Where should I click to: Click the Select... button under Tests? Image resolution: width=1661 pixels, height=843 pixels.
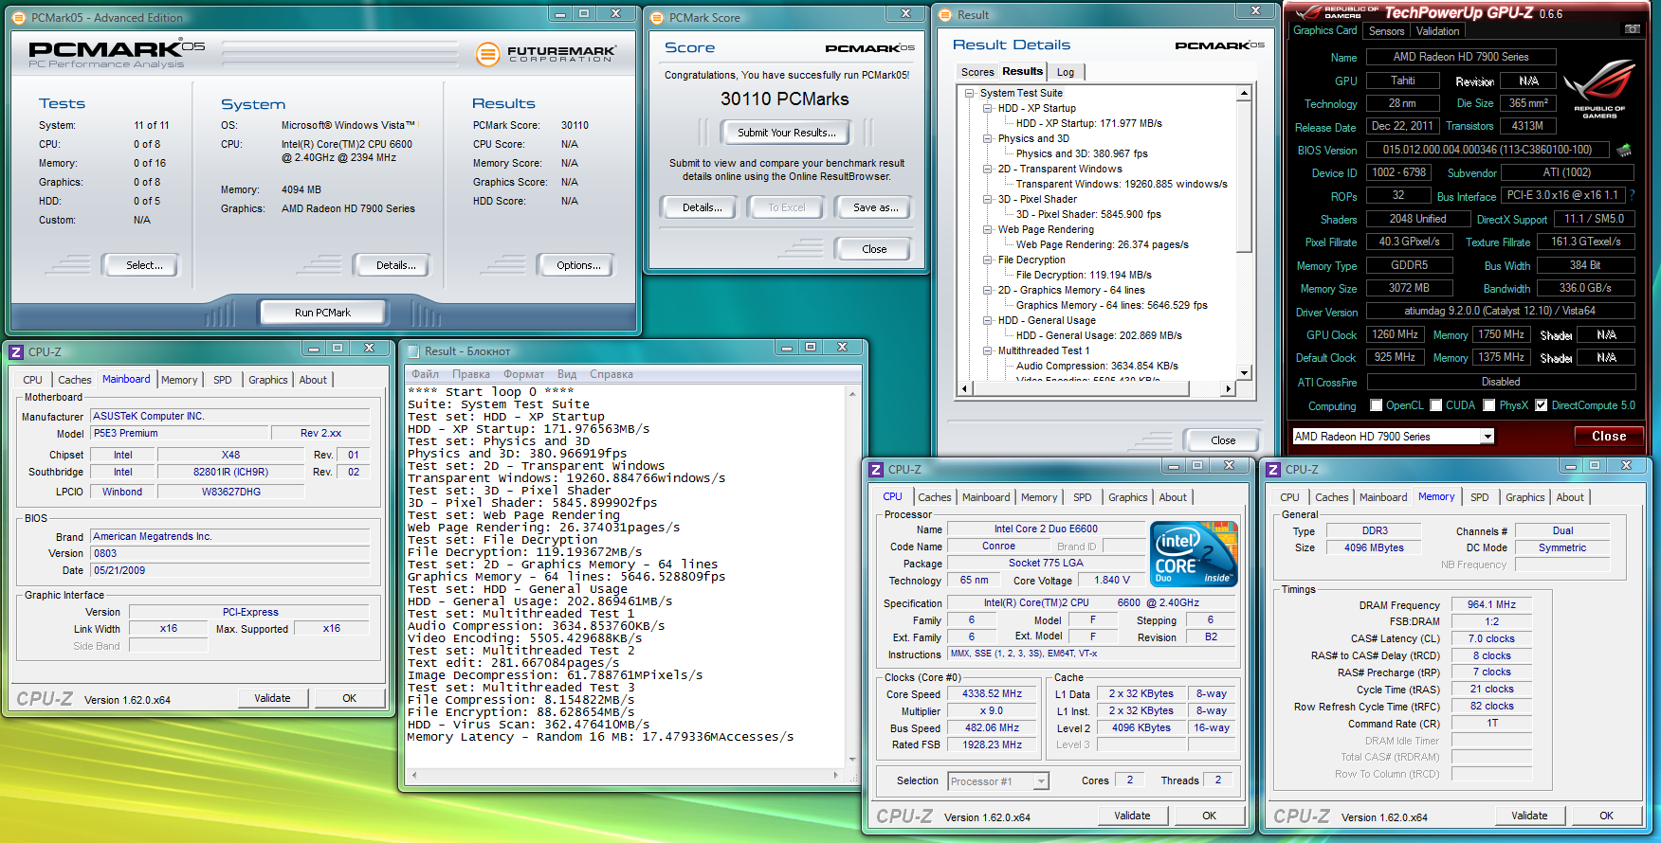[x=144, y=265]
